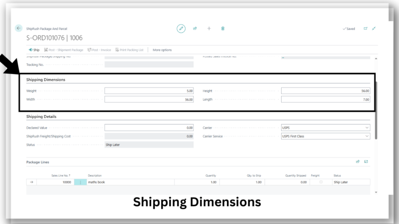Click the Sales Line No. cell 10000
Viewport: 399px width, 224px height.
point(56,182)
